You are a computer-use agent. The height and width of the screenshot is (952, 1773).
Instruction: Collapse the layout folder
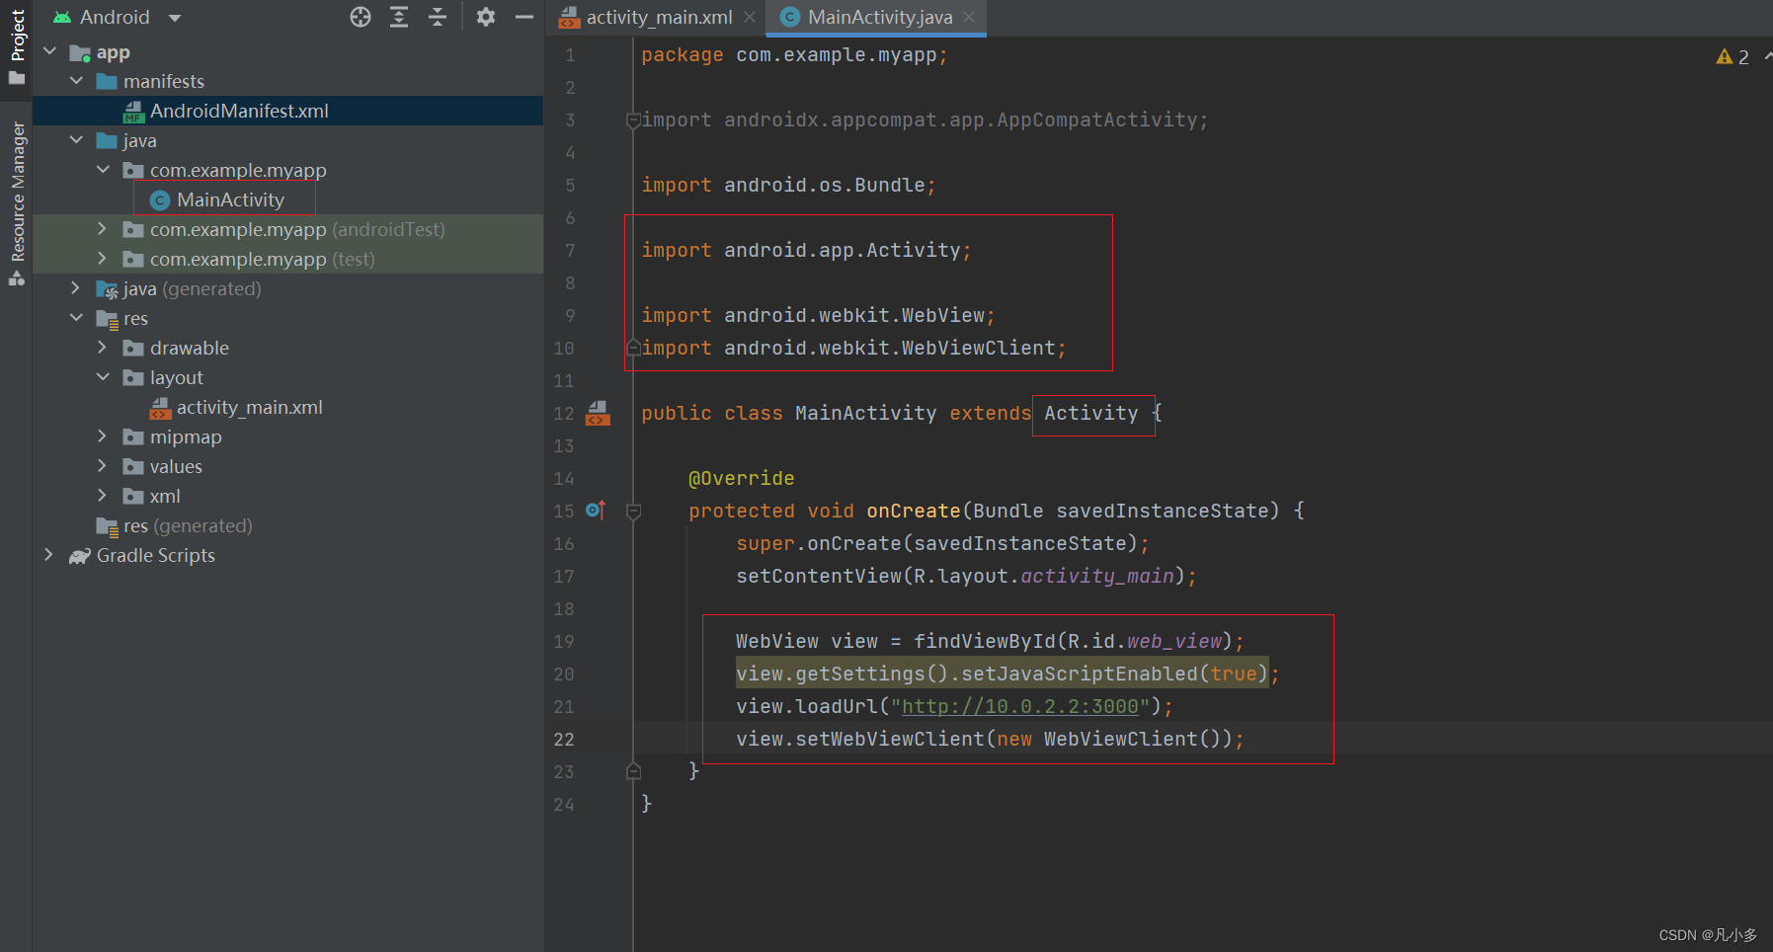(x=103, y=377)
